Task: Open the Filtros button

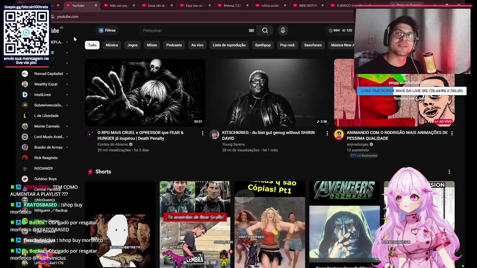Action: pyautogui.click(x=107, y=31)
